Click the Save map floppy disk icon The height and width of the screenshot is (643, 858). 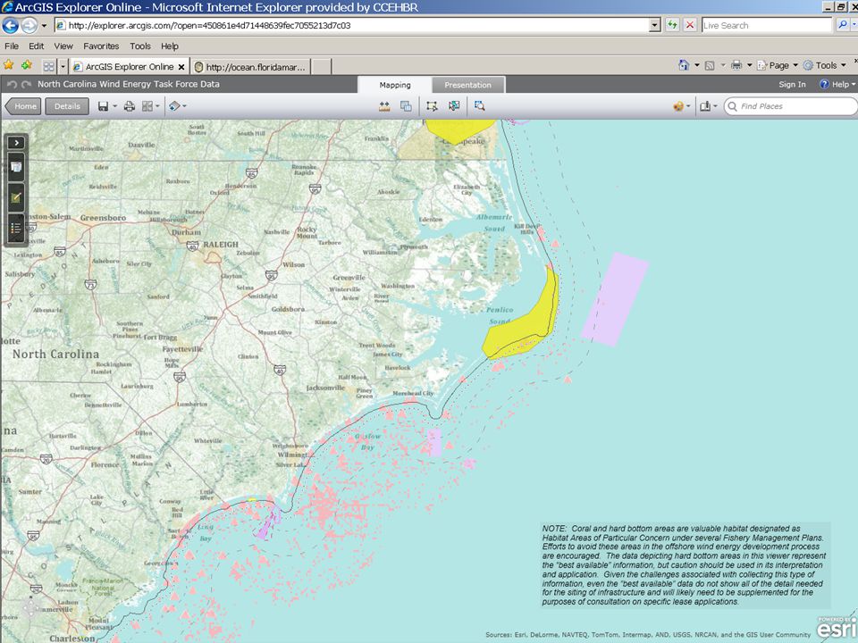click(x=104, y=106)
